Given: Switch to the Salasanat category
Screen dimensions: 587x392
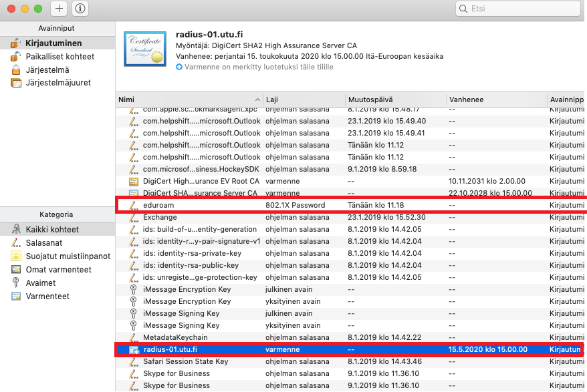Looking at the screenshot, I should 45,242.
